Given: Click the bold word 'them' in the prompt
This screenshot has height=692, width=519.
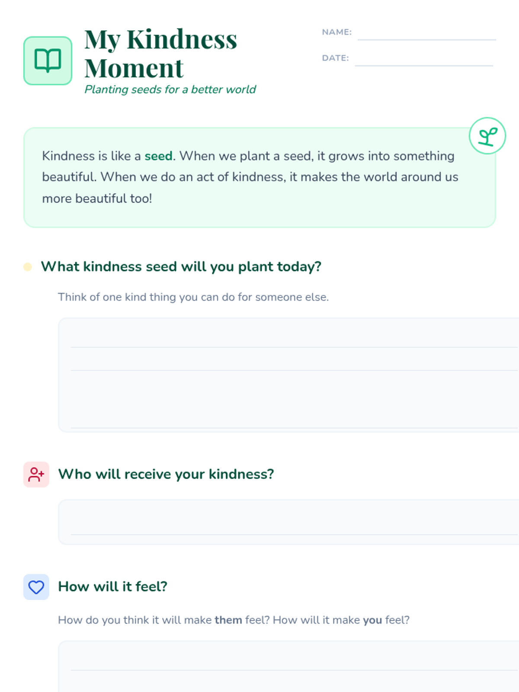Looking at the screenshot, I should 228,620.
